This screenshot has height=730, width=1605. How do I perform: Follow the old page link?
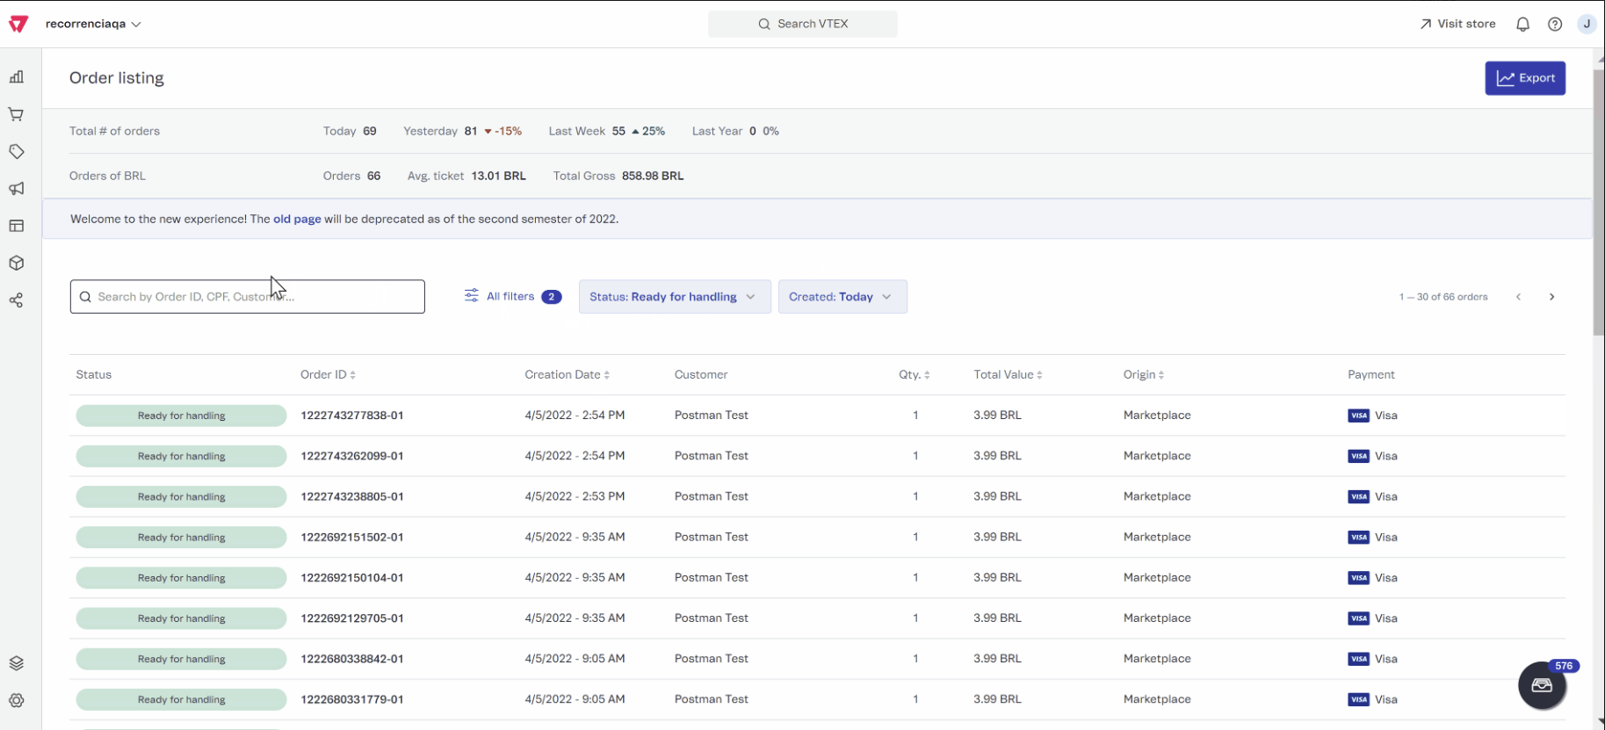coord(297,220)
